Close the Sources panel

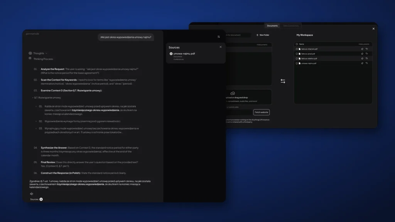[x=221, y=47]
